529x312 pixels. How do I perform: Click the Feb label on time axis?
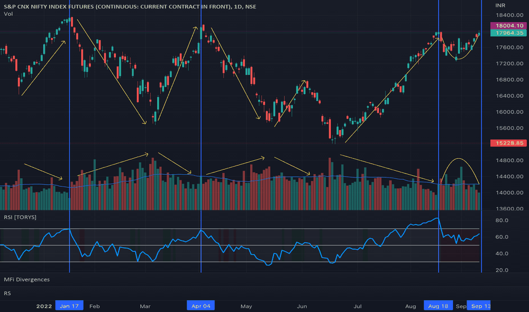coord(94,306)
